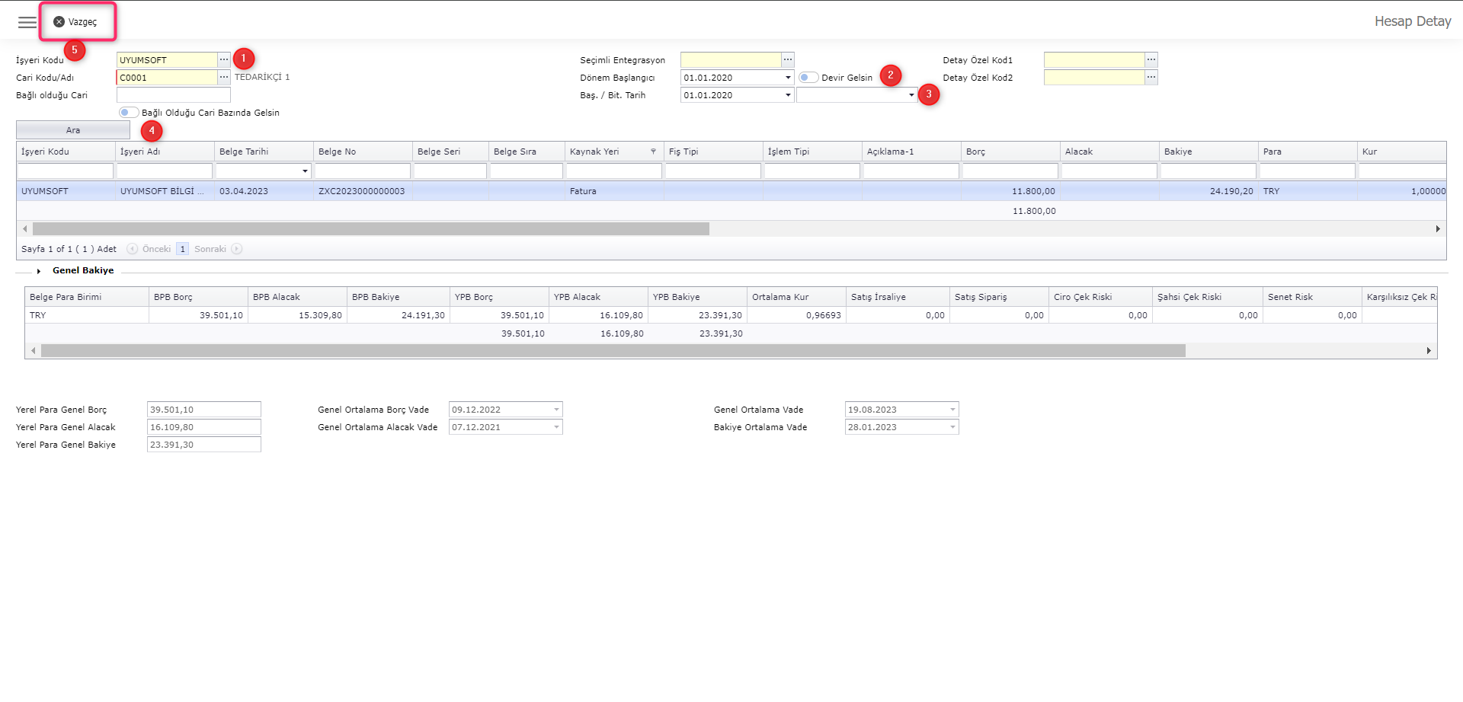This screenshot has height=702, width=1463.
Task: Sort by Belge No column header
Action: tap(363, 152)
